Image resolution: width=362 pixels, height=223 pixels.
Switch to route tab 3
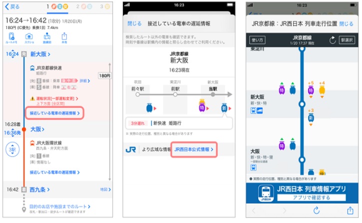point(105,6)
